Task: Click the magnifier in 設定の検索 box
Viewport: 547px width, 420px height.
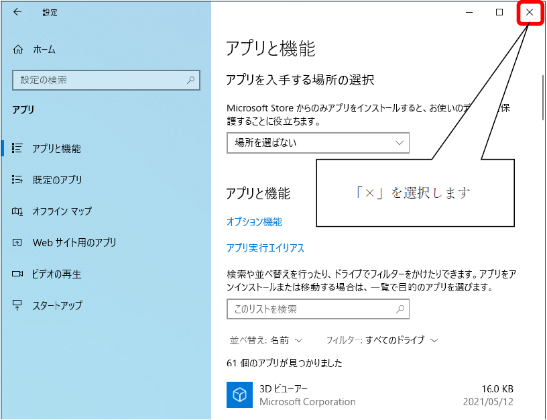Action: point(191,80)
